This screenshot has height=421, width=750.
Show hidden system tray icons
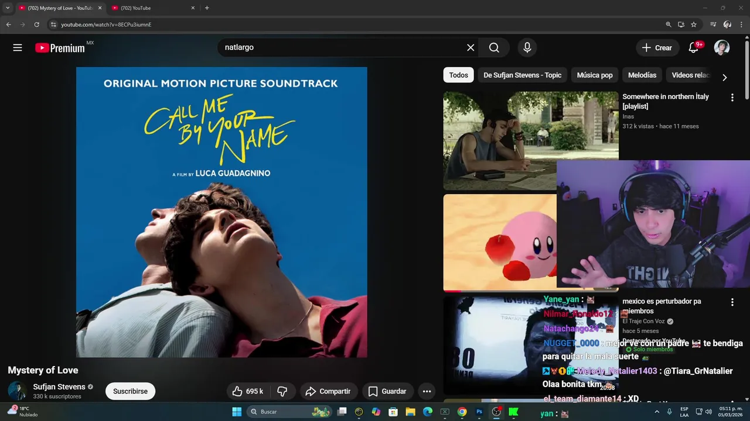(x=657, y=412)
